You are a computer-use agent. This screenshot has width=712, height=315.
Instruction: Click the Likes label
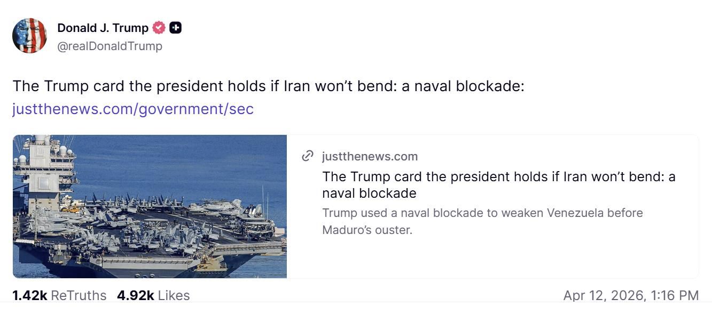tap(174, 295)
